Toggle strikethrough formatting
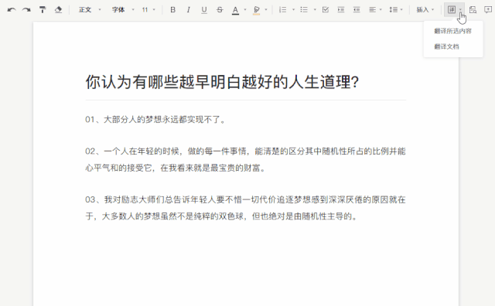This screenshot has height=306, width=495. (x=220, y=10)
